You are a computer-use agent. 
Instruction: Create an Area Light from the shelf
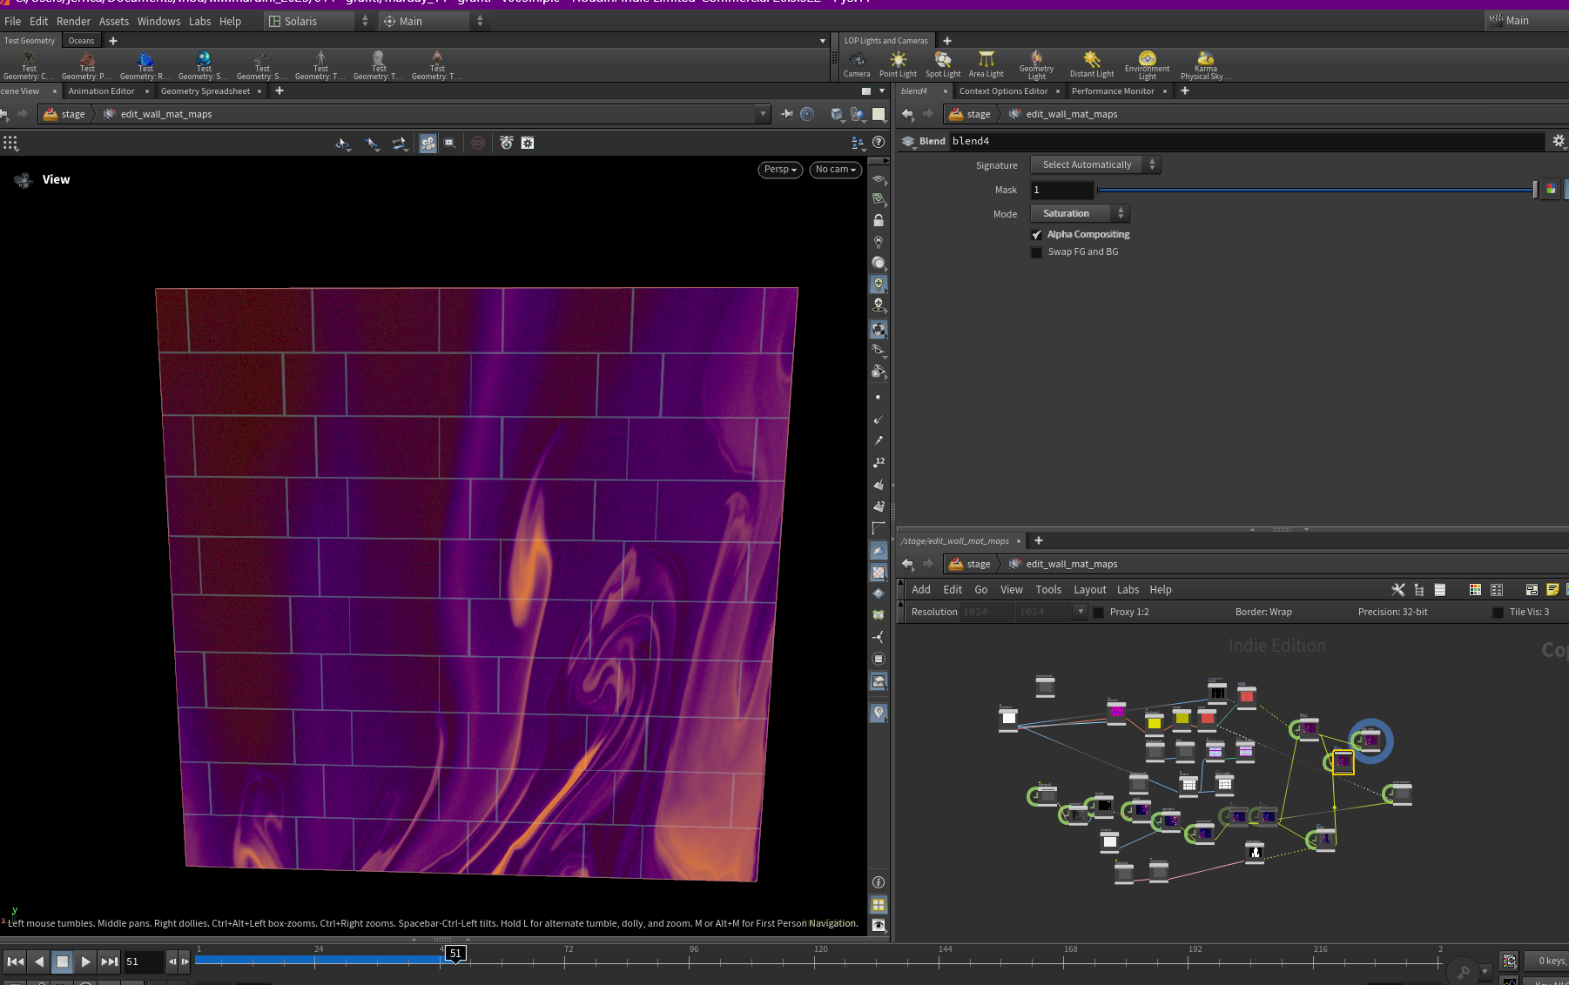987,64
